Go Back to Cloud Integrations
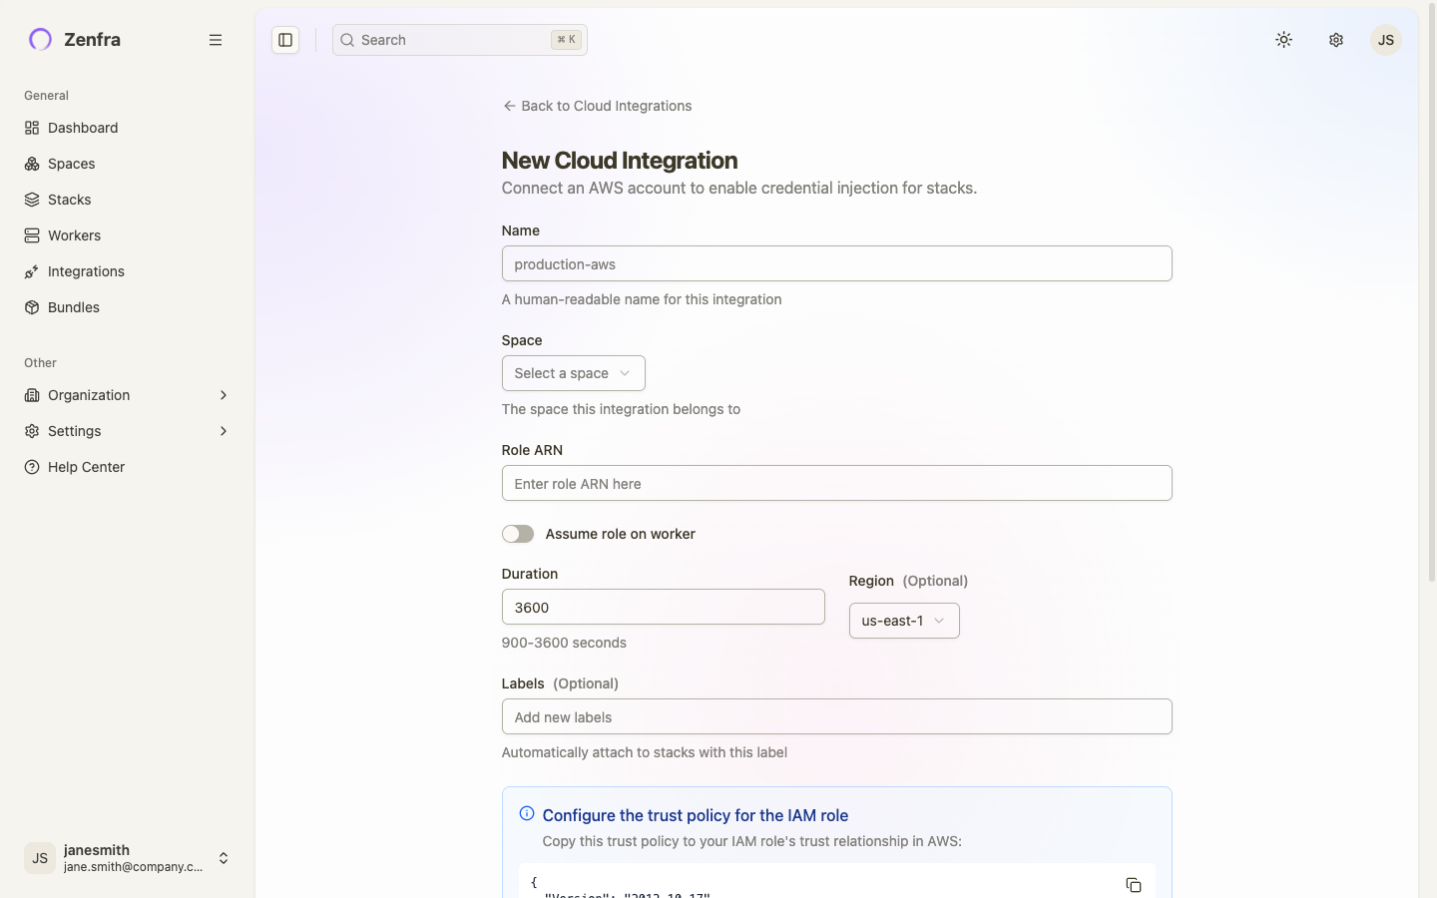1437x898 pixels. click(x=597, y=106)
